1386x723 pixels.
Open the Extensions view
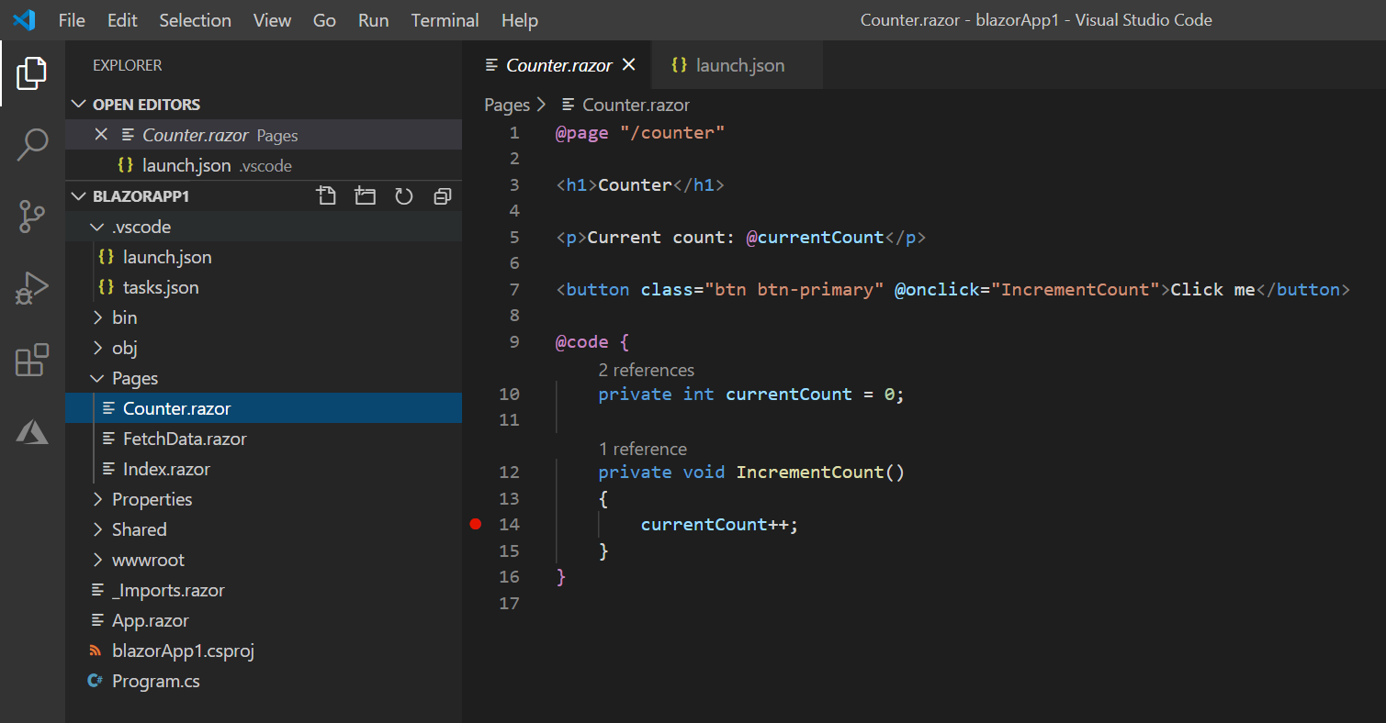coord(32,360)
